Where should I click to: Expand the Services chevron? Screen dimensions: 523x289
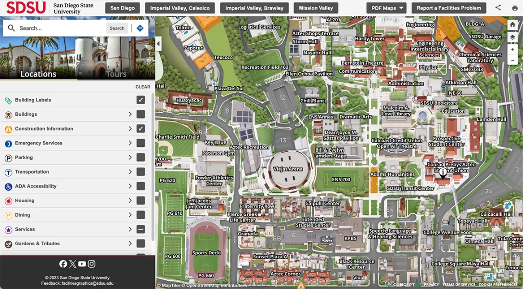click(x=130, y=229)
